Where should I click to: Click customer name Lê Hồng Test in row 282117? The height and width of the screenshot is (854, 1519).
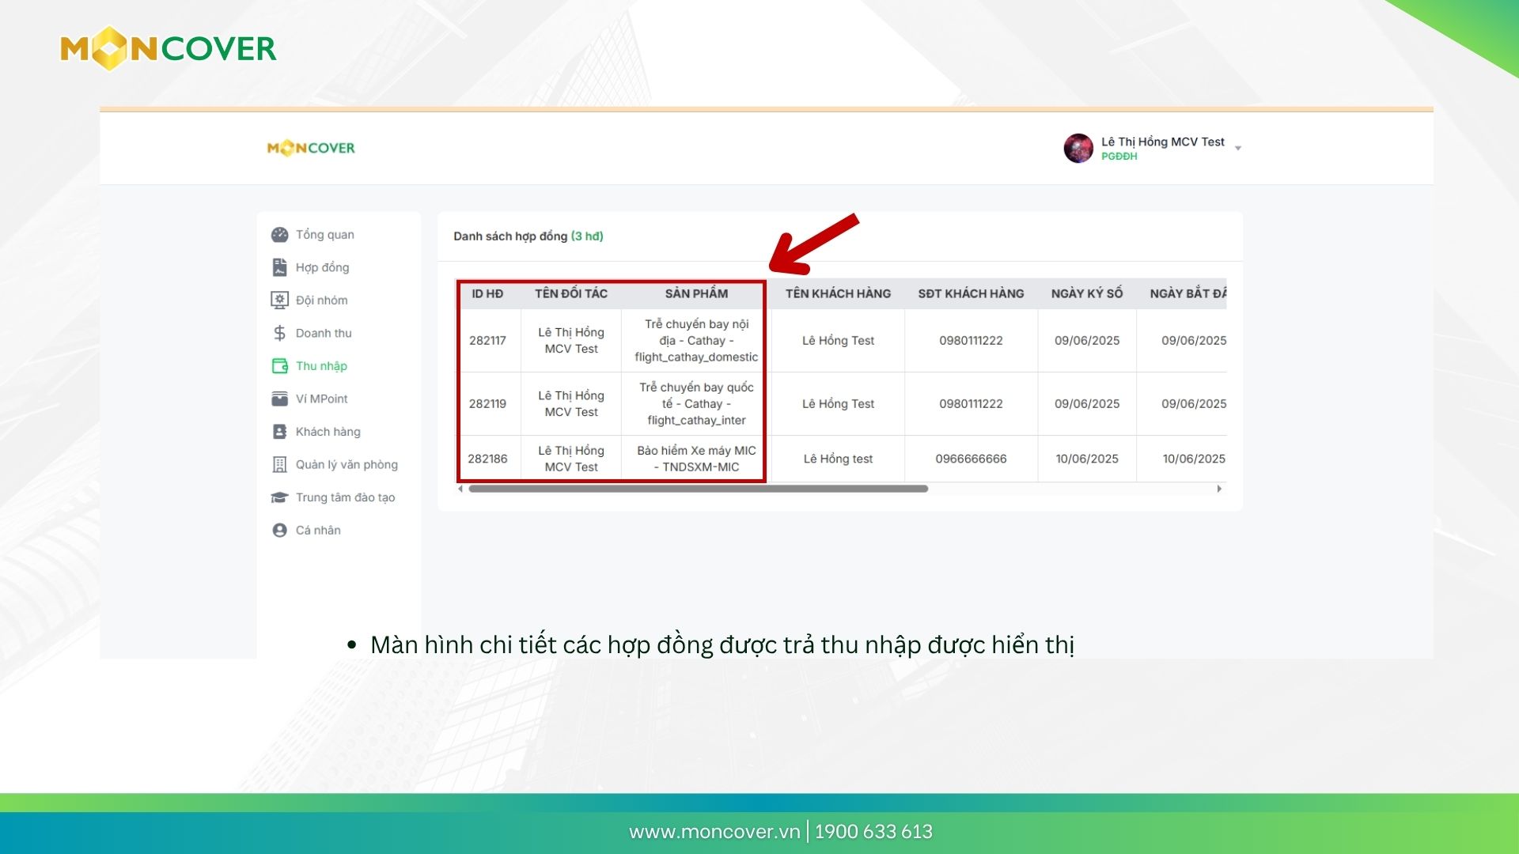(838, 341)
